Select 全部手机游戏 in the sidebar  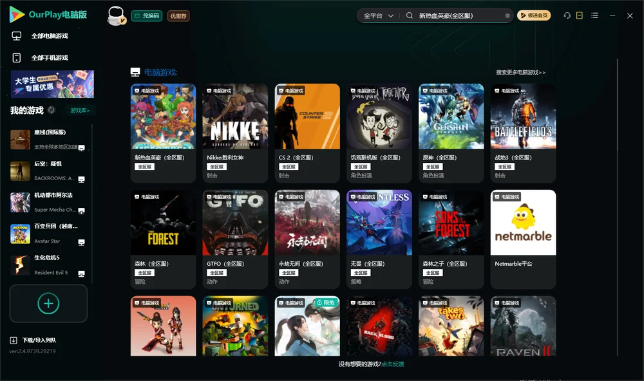tap(40, 58)
